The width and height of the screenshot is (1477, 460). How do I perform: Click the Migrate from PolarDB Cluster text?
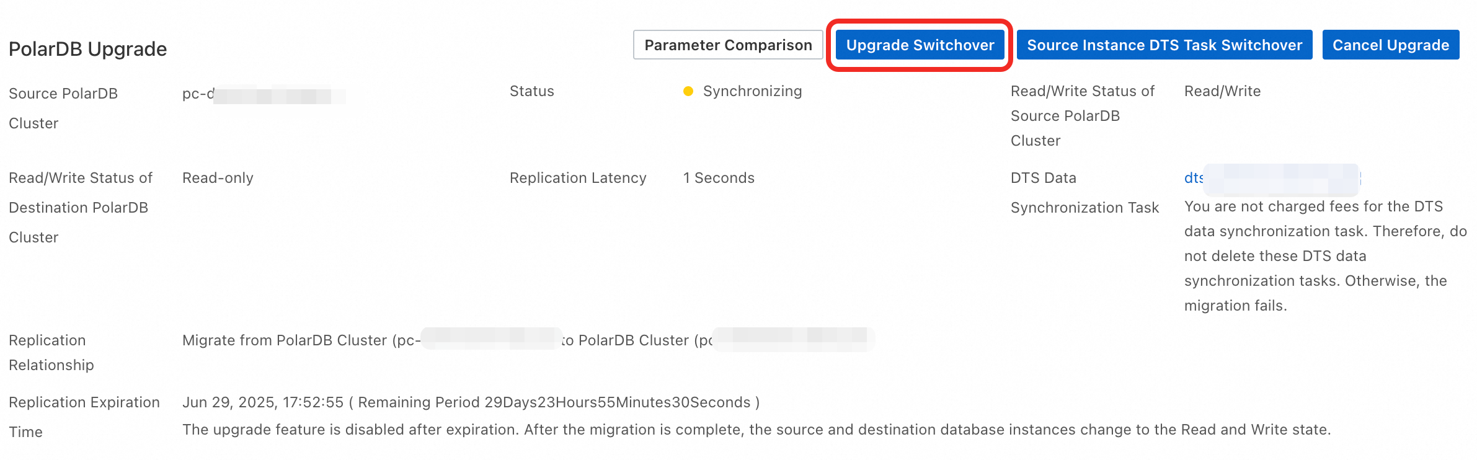pyautogui.click(x=301, y=340)
